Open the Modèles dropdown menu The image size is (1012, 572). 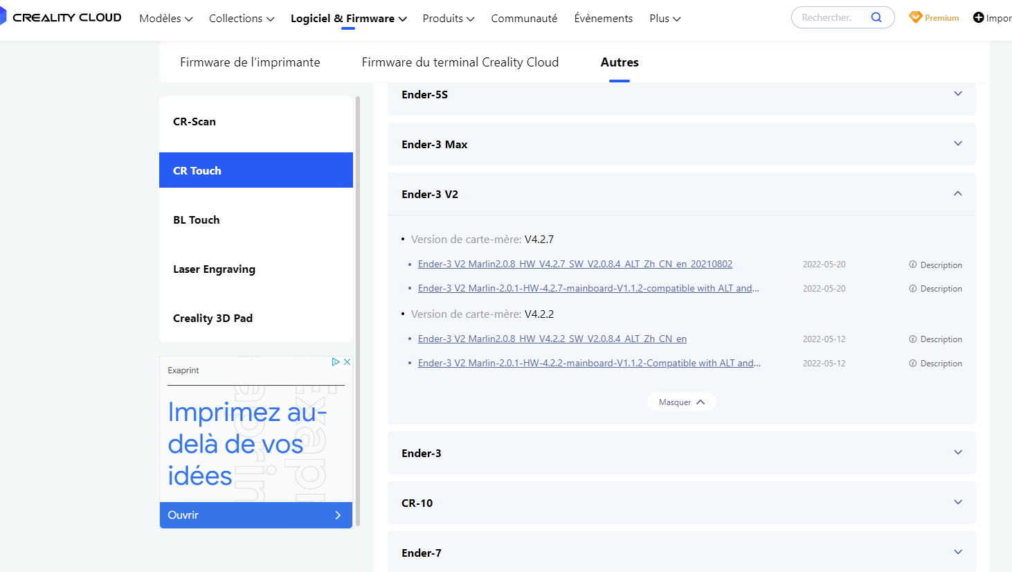click(x=166, y=19)
